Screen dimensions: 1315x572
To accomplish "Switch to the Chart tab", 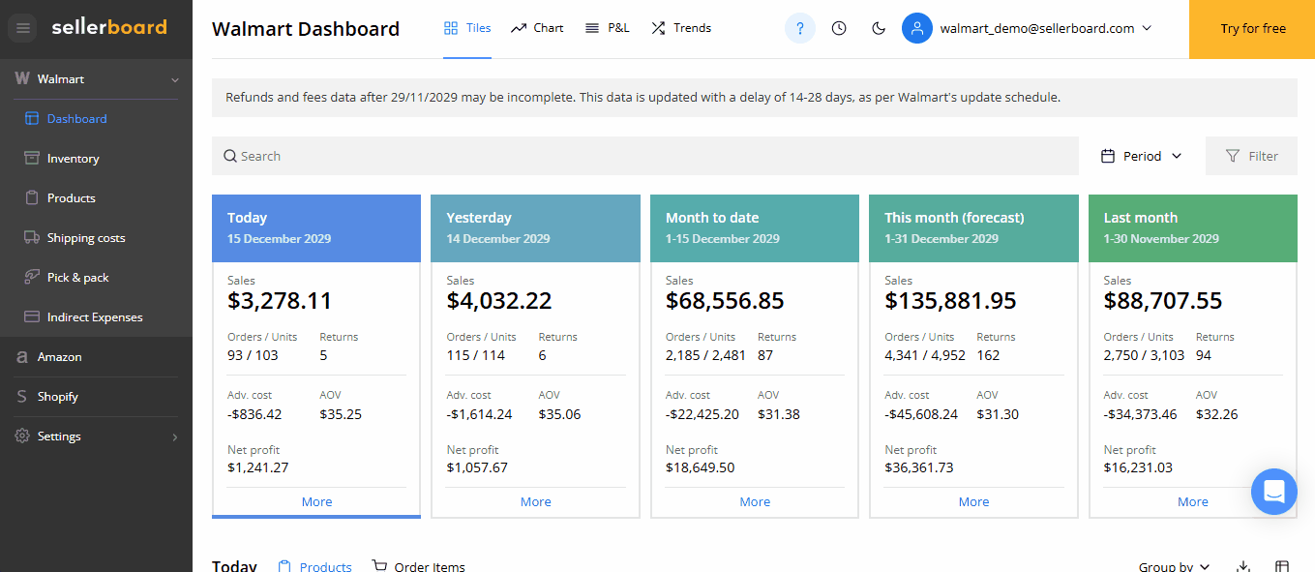I will [537, 28].
